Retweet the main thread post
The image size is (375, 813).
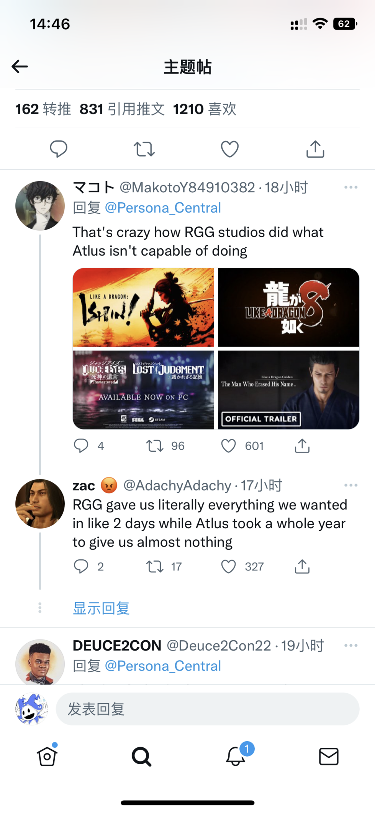pos(144,149)
